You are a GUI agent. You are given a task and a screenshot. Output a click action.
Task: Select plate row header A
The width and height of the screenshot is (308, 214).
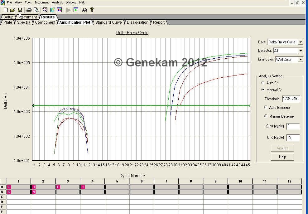click(x=2, y=187)
